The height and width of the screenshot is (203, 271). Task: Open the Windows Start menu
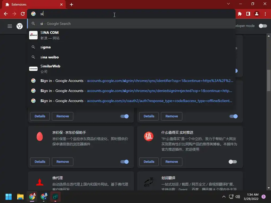pyautogui.click(x=8, y=197)
